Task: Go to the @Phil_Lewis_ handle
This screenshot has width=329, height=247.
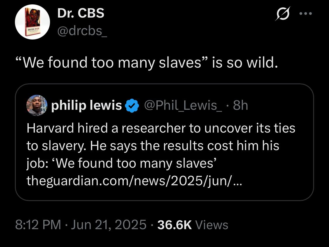Action: pos(183,105)
